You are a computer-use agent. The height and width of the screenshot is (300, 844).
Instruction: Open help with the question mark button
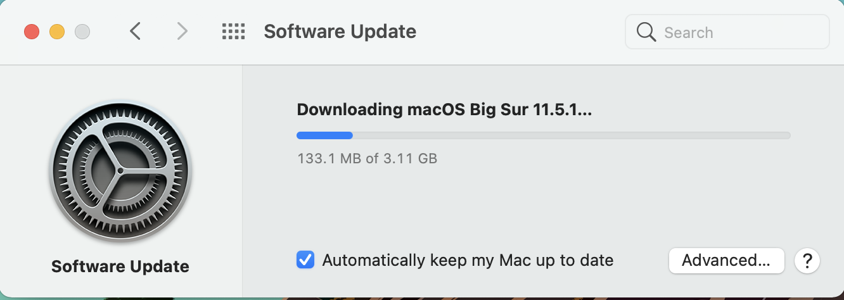point(808,260)
